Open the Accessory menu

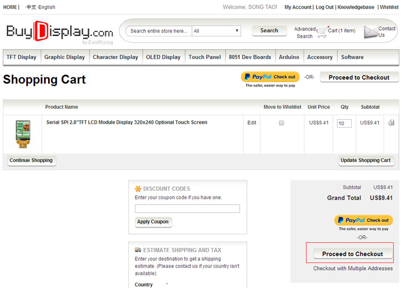pyautogui.click(x=320, y=57)
